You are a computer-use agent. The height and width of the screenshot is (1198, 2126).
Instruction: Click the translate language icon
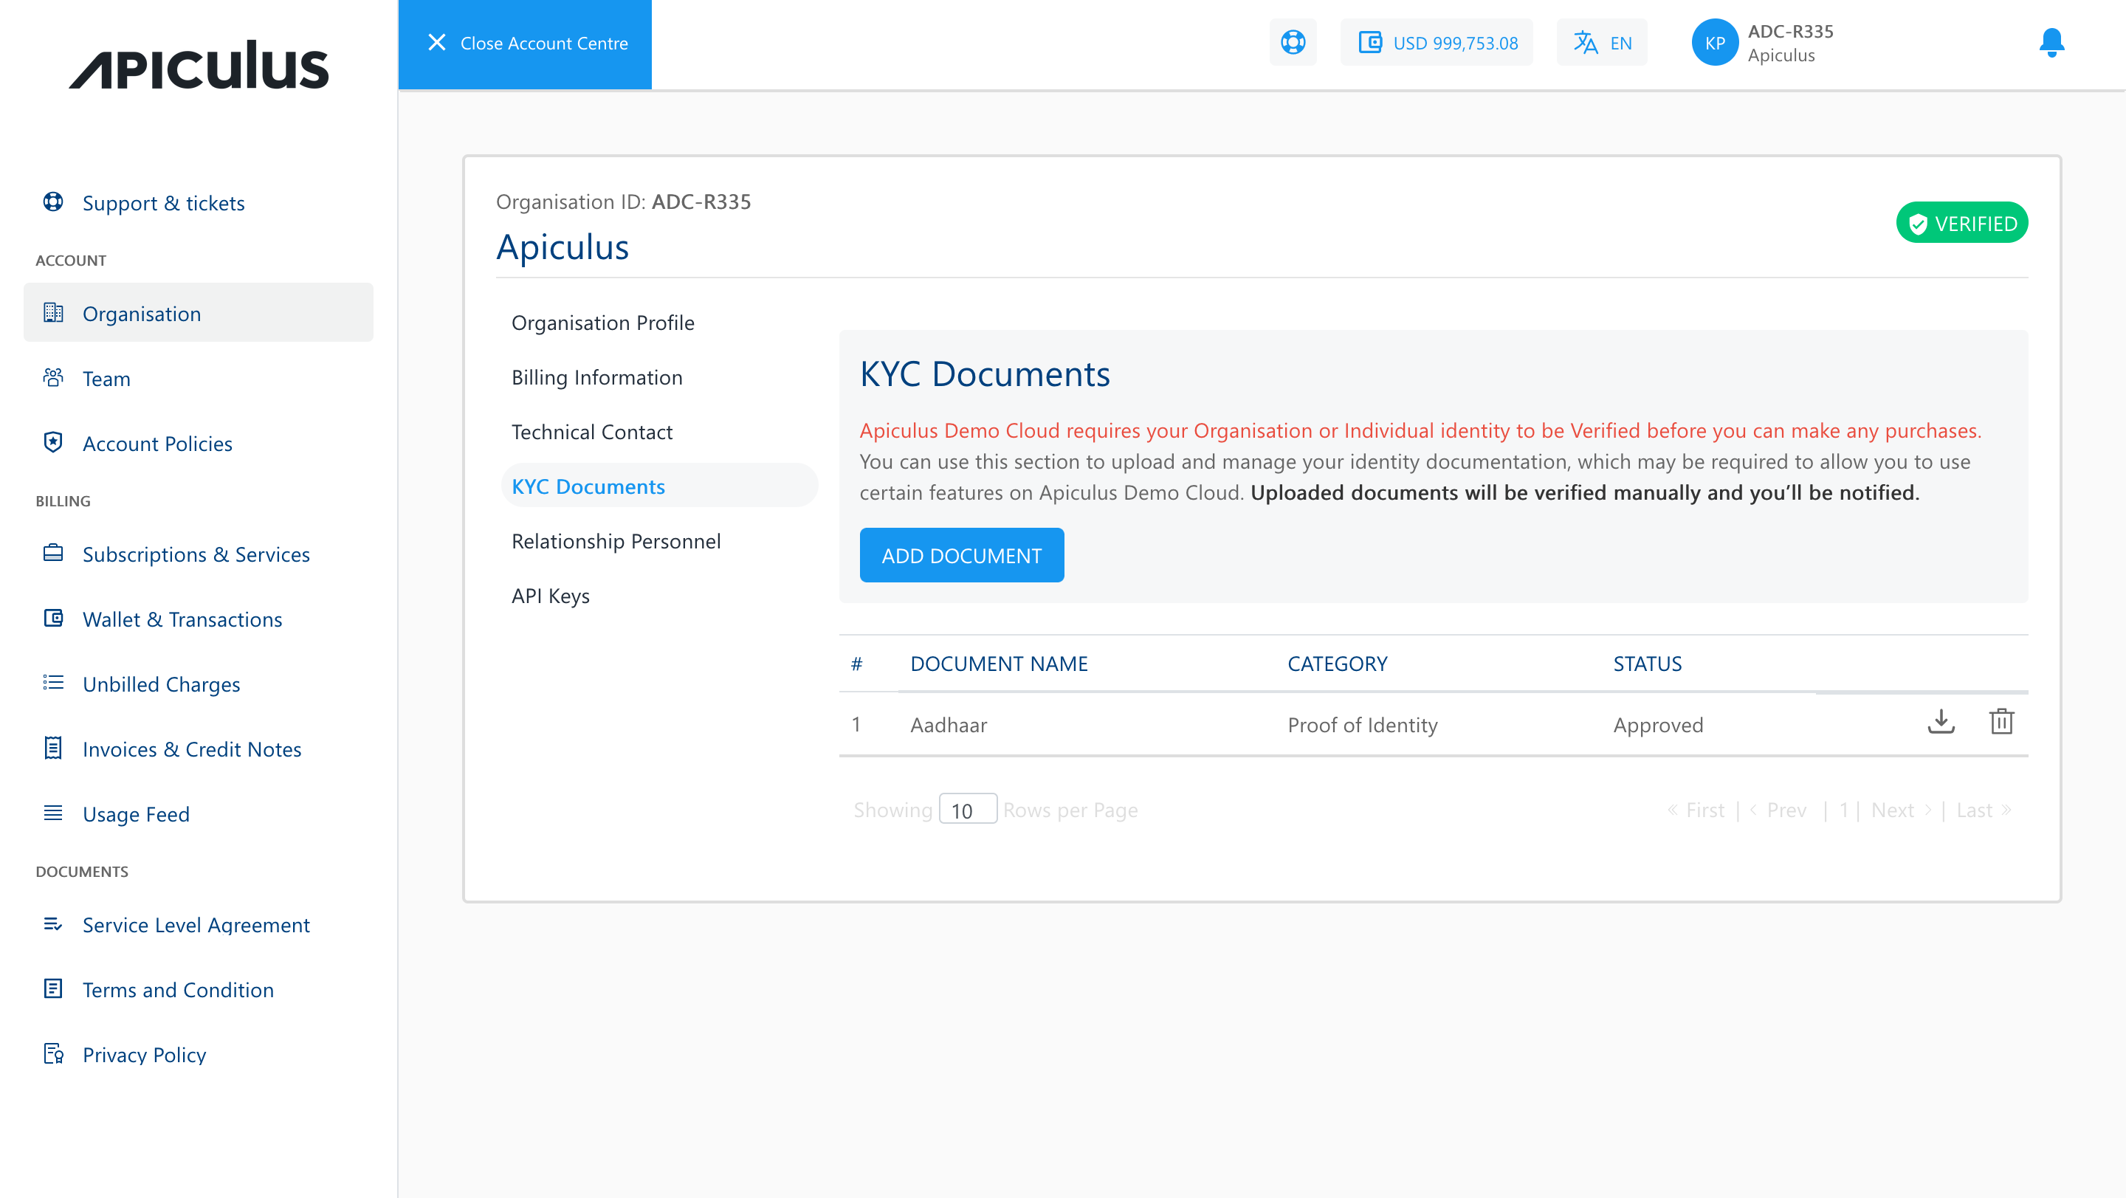tap(1586, 42)
